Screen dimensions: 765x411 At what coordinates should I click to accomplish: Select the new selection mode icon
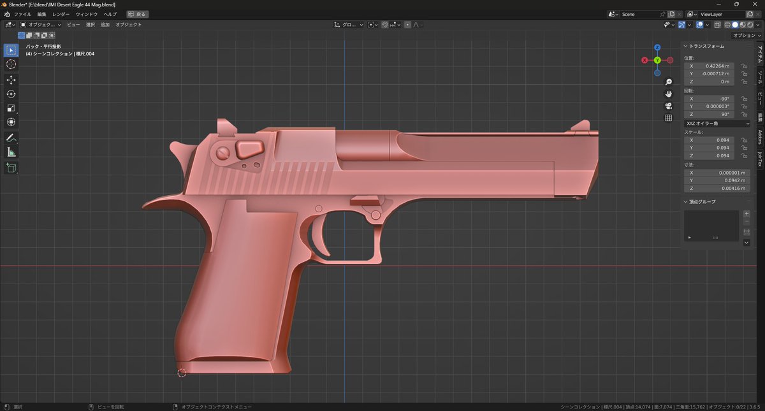21,35
